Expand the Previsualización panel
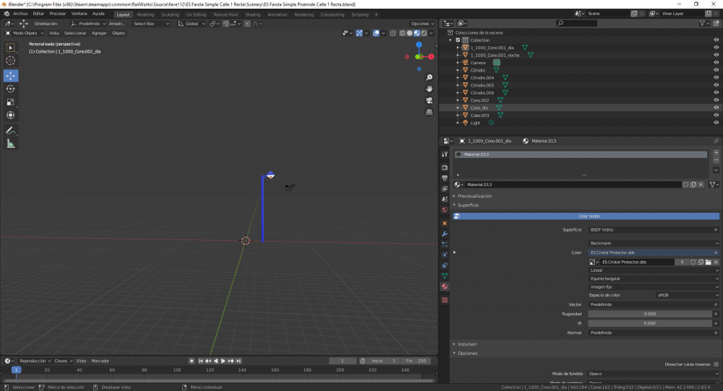Image resolution: width=723 pixels, height=391 pixels. 474,195
